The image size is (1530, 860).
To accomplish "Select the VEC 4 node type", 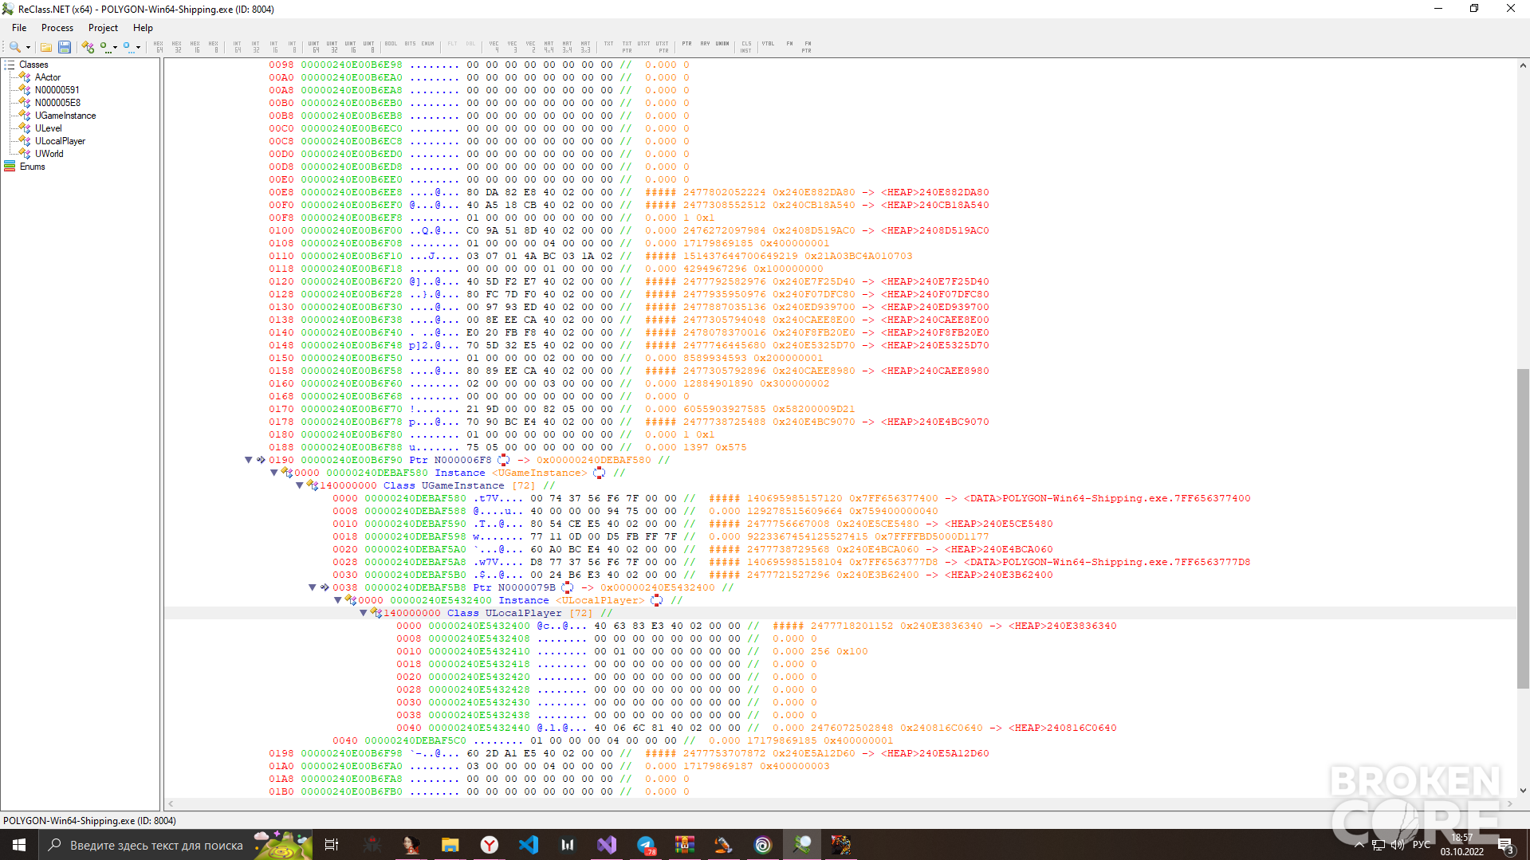I will click(494, 48).
